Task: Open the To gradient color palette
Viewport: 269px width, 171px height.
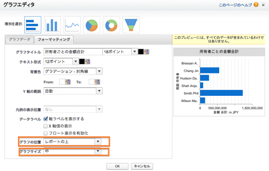Action: [97, 82]
